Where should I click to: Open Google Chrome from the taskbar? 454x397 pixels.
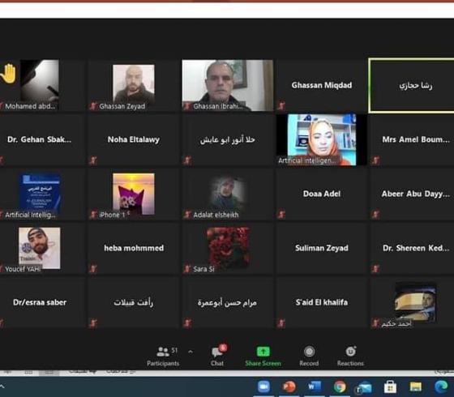point(340,386)
